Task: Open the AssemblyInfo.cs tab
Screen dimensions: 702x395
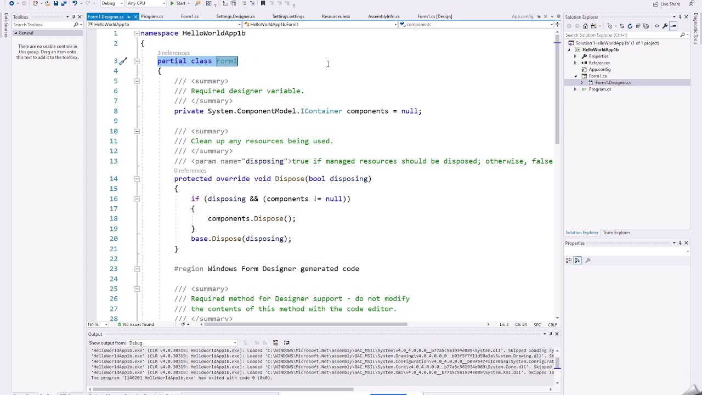Action: click(384, 16)
